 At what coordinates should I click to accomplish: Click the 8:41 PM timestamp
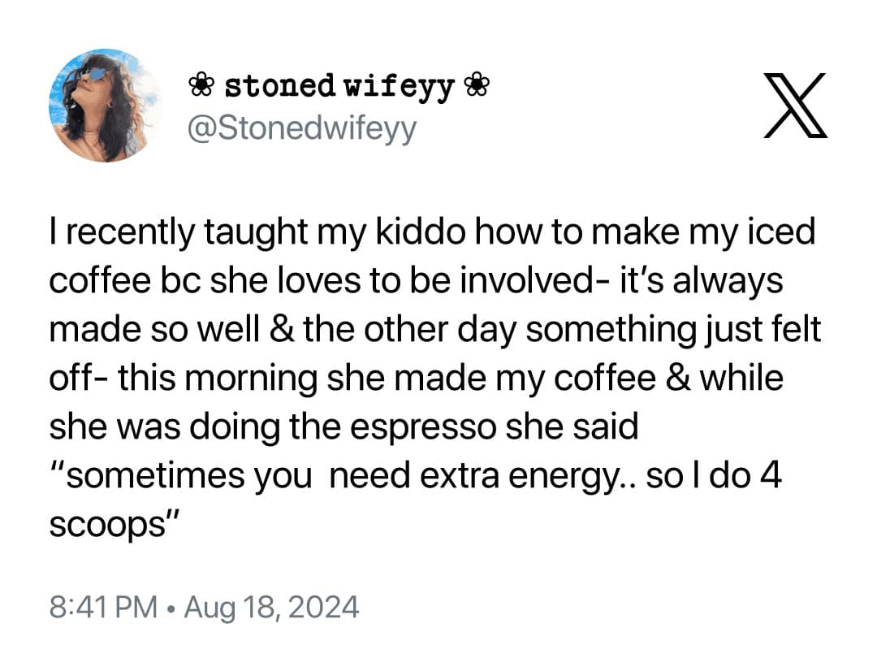coord(103,607)
